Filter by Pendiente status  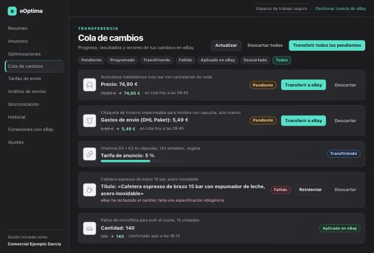click(x=91, y=60)
